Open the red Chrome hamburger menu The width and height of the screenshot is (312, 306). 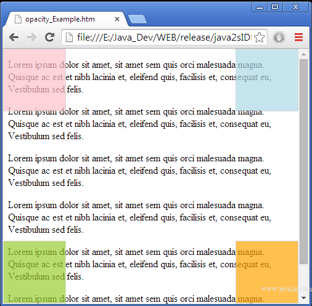(298, 38)
